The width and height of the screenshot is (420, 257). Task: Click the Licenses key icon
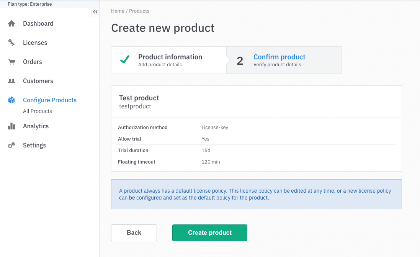tap(11, 43)
